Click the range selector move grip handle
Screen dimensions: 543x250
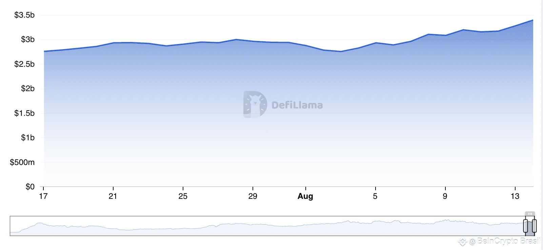pyautogui.click(x=530, y=214)
